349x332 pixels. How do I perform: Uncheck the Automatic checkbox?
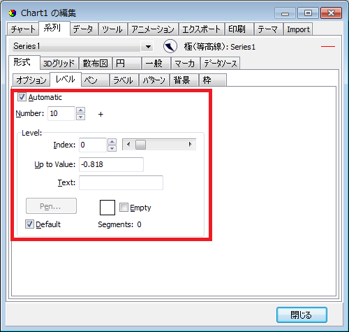[x=22, y=97]
